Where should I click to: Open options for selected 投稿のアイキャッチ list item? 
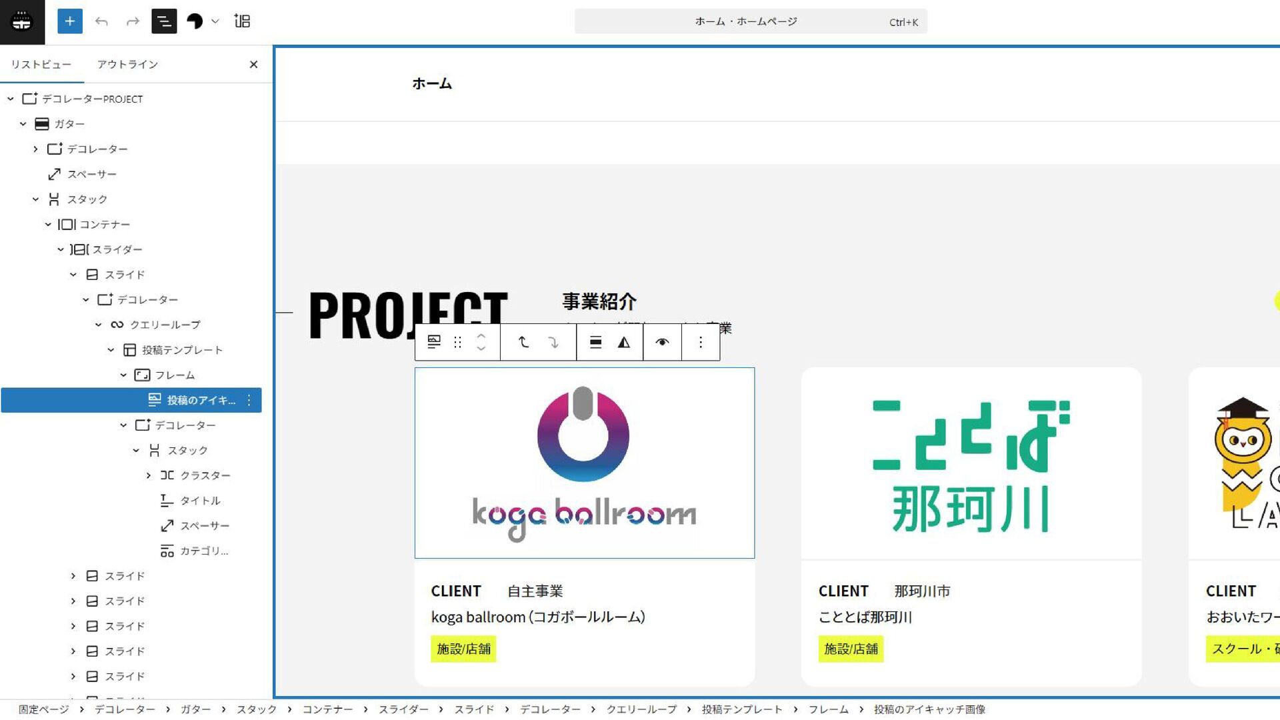click(249, 400)
